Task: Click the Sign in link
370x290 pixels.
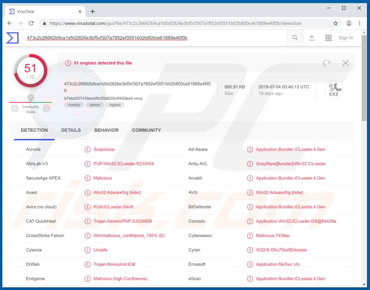Action: coord(346,38)
